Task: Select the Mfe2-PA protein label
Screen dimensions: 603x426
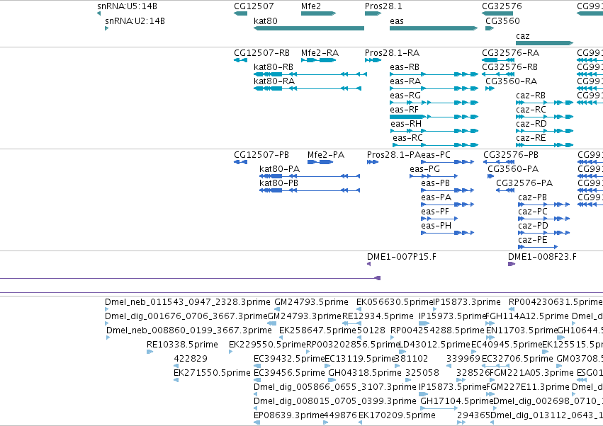Action: tap(326, 155)
